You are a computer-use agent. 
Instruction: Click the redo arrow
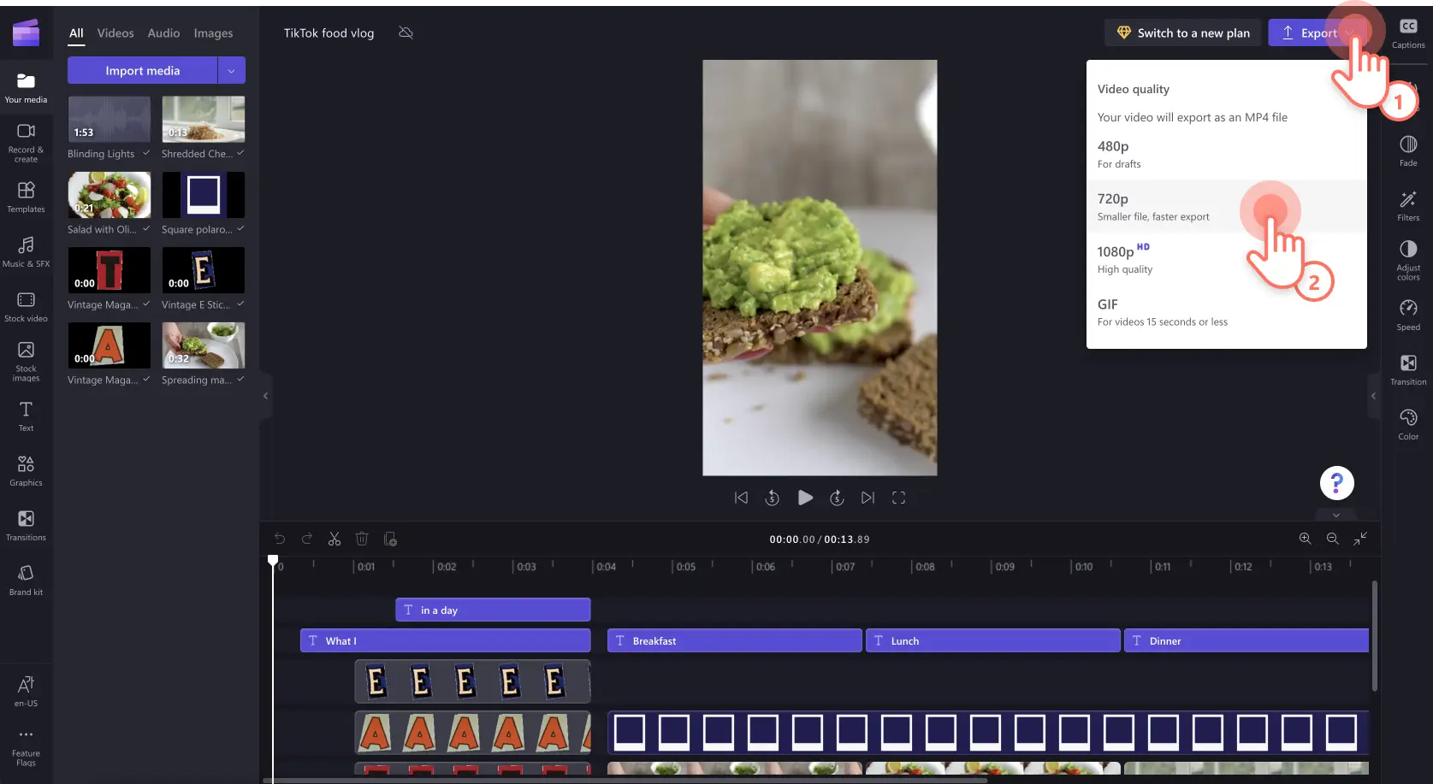tap(307, 539)
